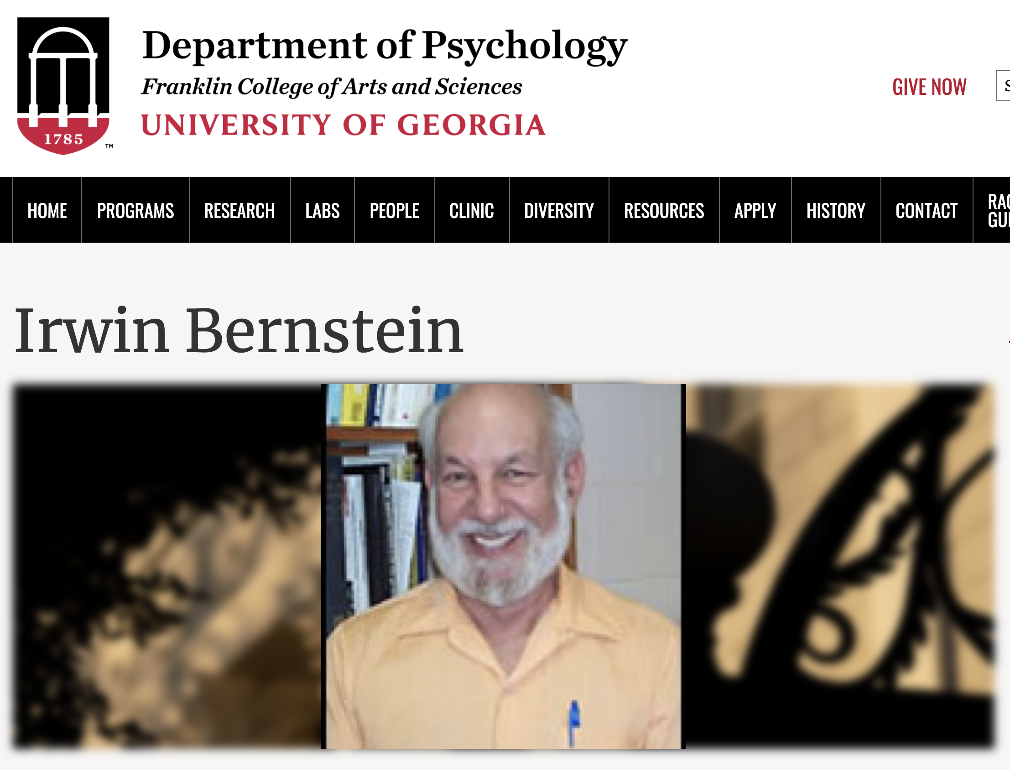1010x770 pixels.
Task: Open the HISTORY menu item
Action: coord(836,210)
